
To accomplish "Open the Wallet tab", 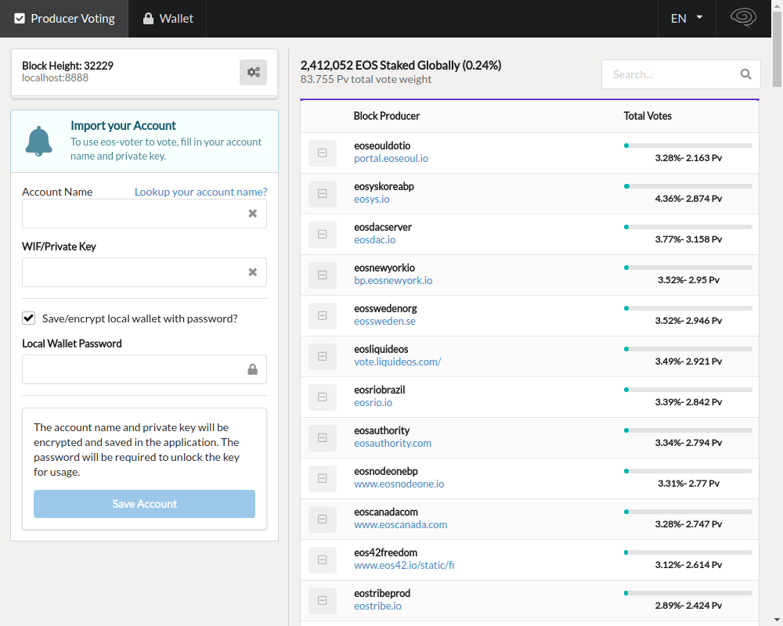I will tap(168, 18).
